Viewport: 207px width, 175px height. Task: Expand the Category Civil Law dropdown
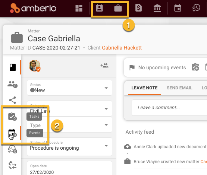tap(69, 109)
